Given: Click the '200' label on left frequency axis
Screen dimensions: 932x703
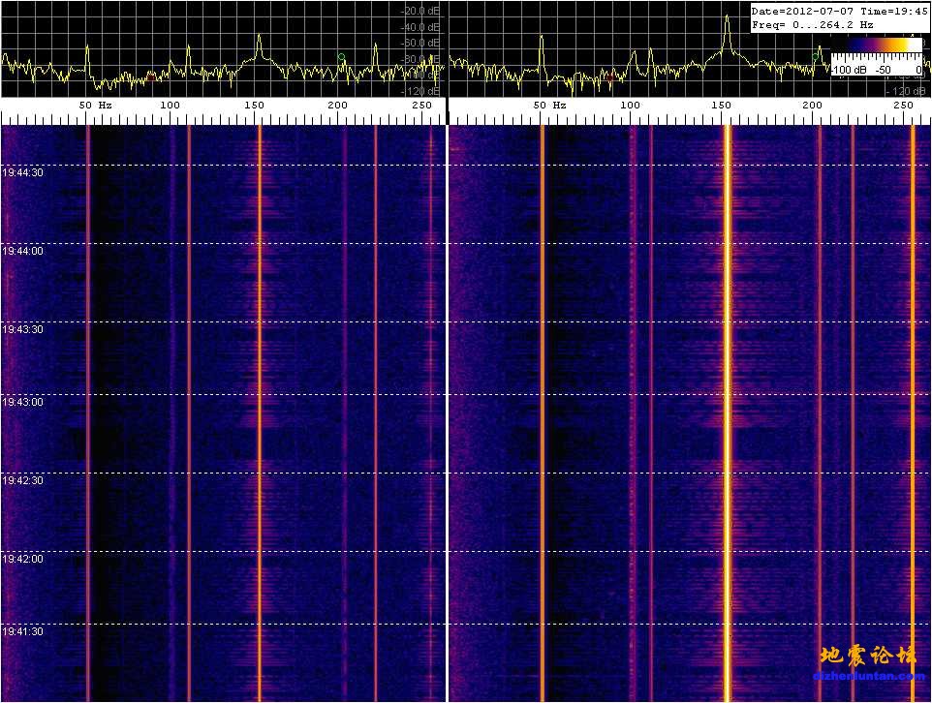Looking at the screenshot, I should (337, 106).
